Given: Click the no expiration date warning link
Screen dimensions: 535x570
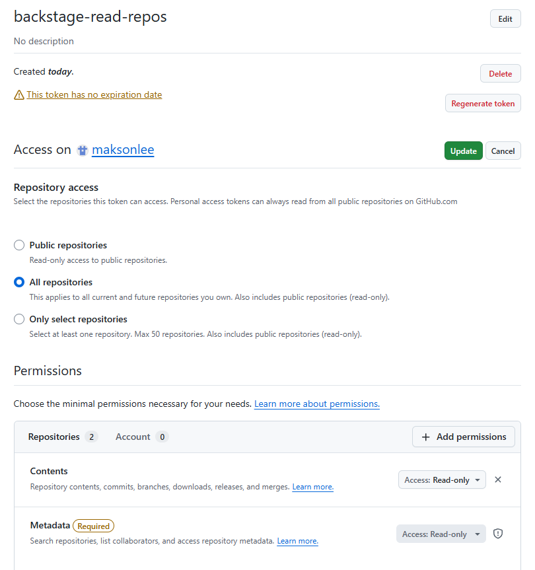Looking at the screenshot, I should point(94,94).
